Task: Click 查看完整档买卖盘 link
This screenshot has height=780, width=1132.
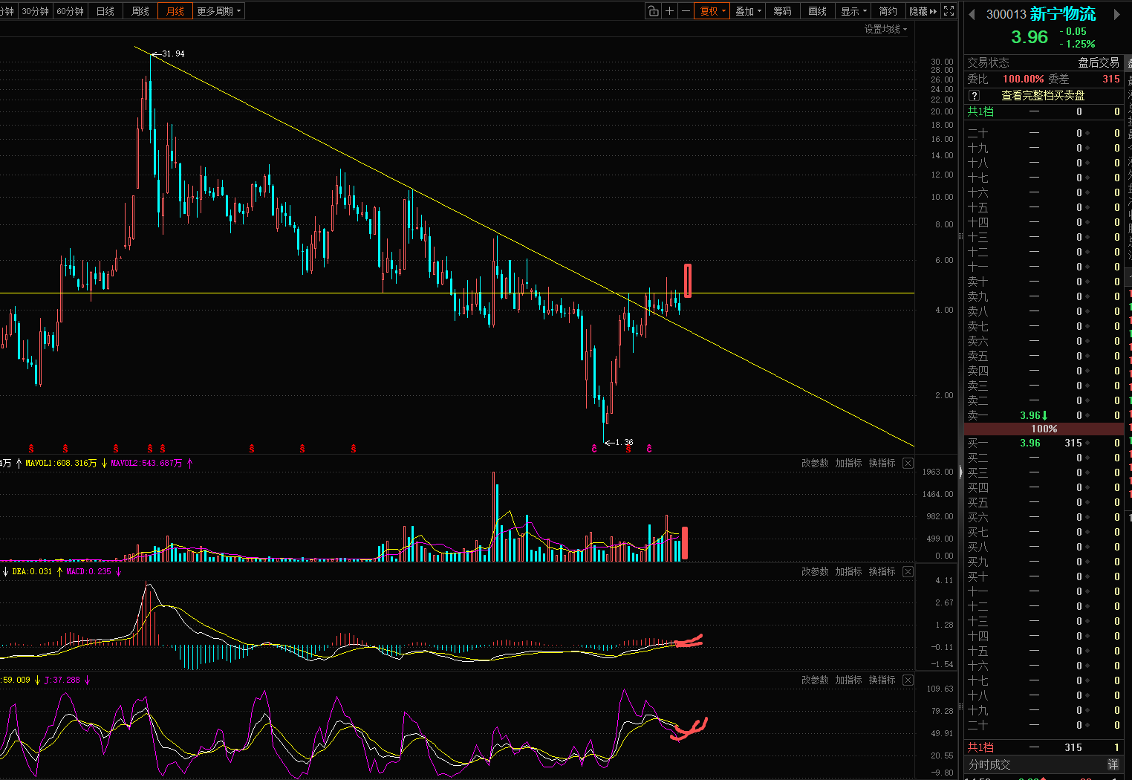Action: tap(1043, 96)
